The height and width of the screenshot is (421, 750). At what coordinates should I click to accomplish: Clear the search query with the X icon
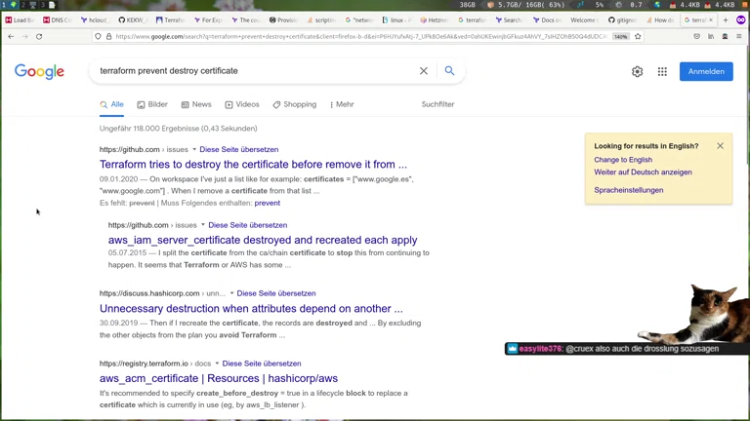[424, 71]
